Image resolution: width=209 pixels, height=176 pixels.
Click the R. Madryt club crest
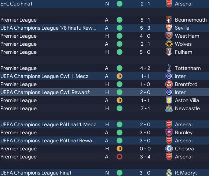(169, 173)
